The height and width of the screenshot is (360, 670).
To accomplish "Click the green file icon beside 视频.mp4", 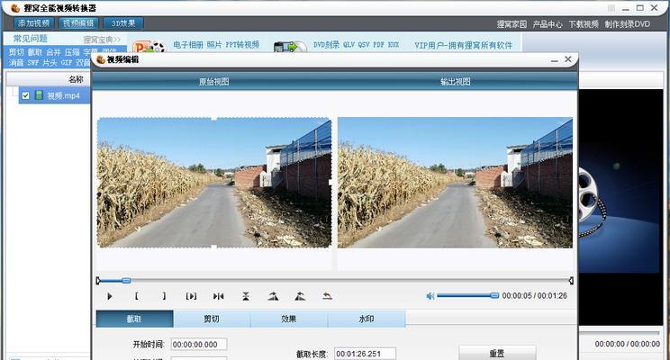I will (39, 94).
